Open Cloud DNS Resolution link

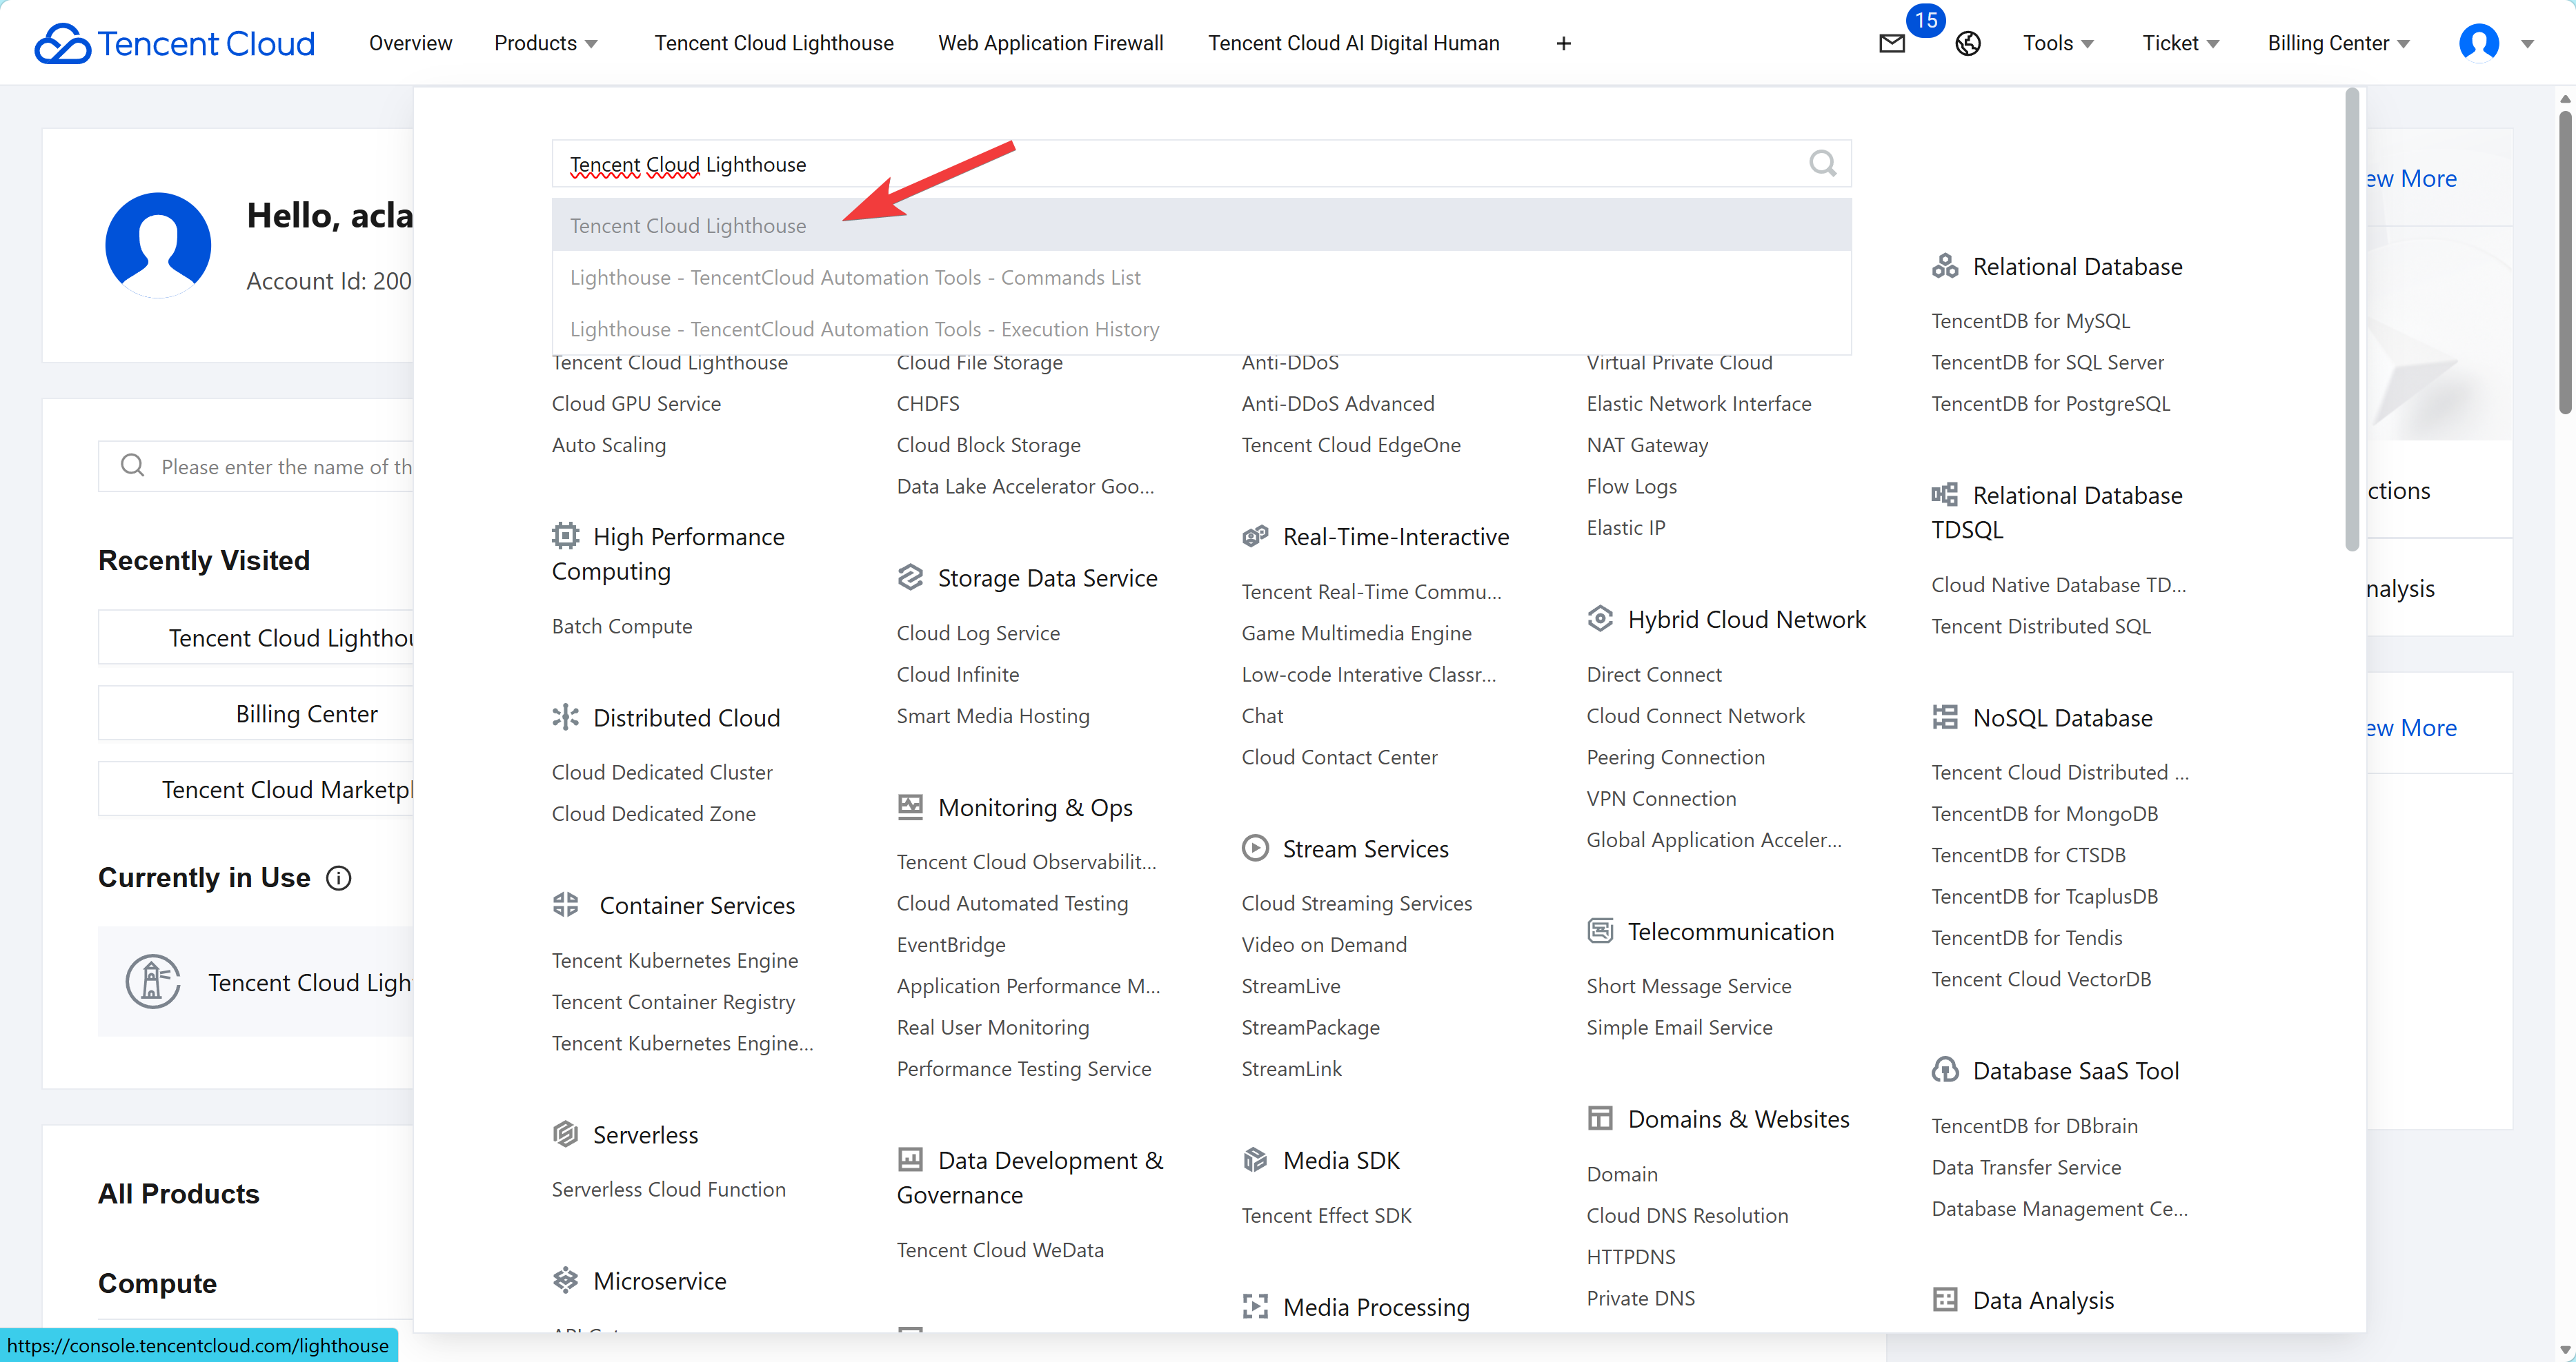(x=1687, y=1215)
